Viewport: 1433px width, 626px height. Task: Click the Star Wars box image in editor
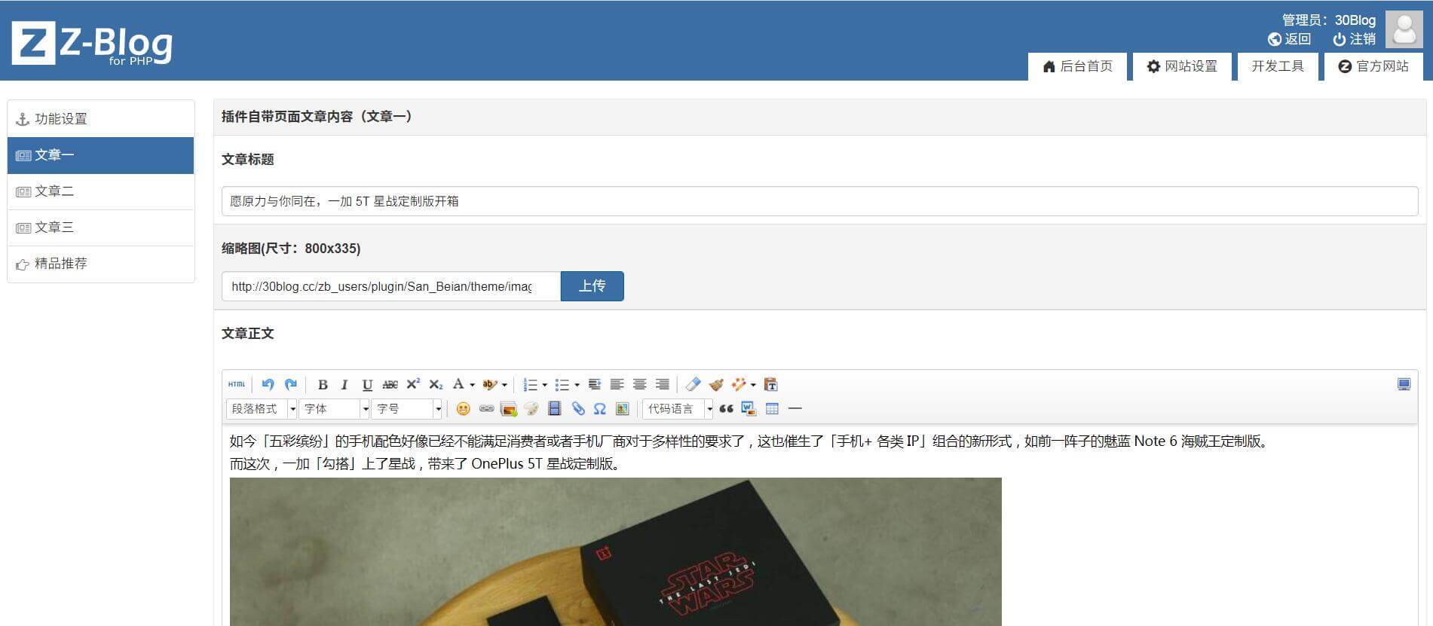(616, 551)
